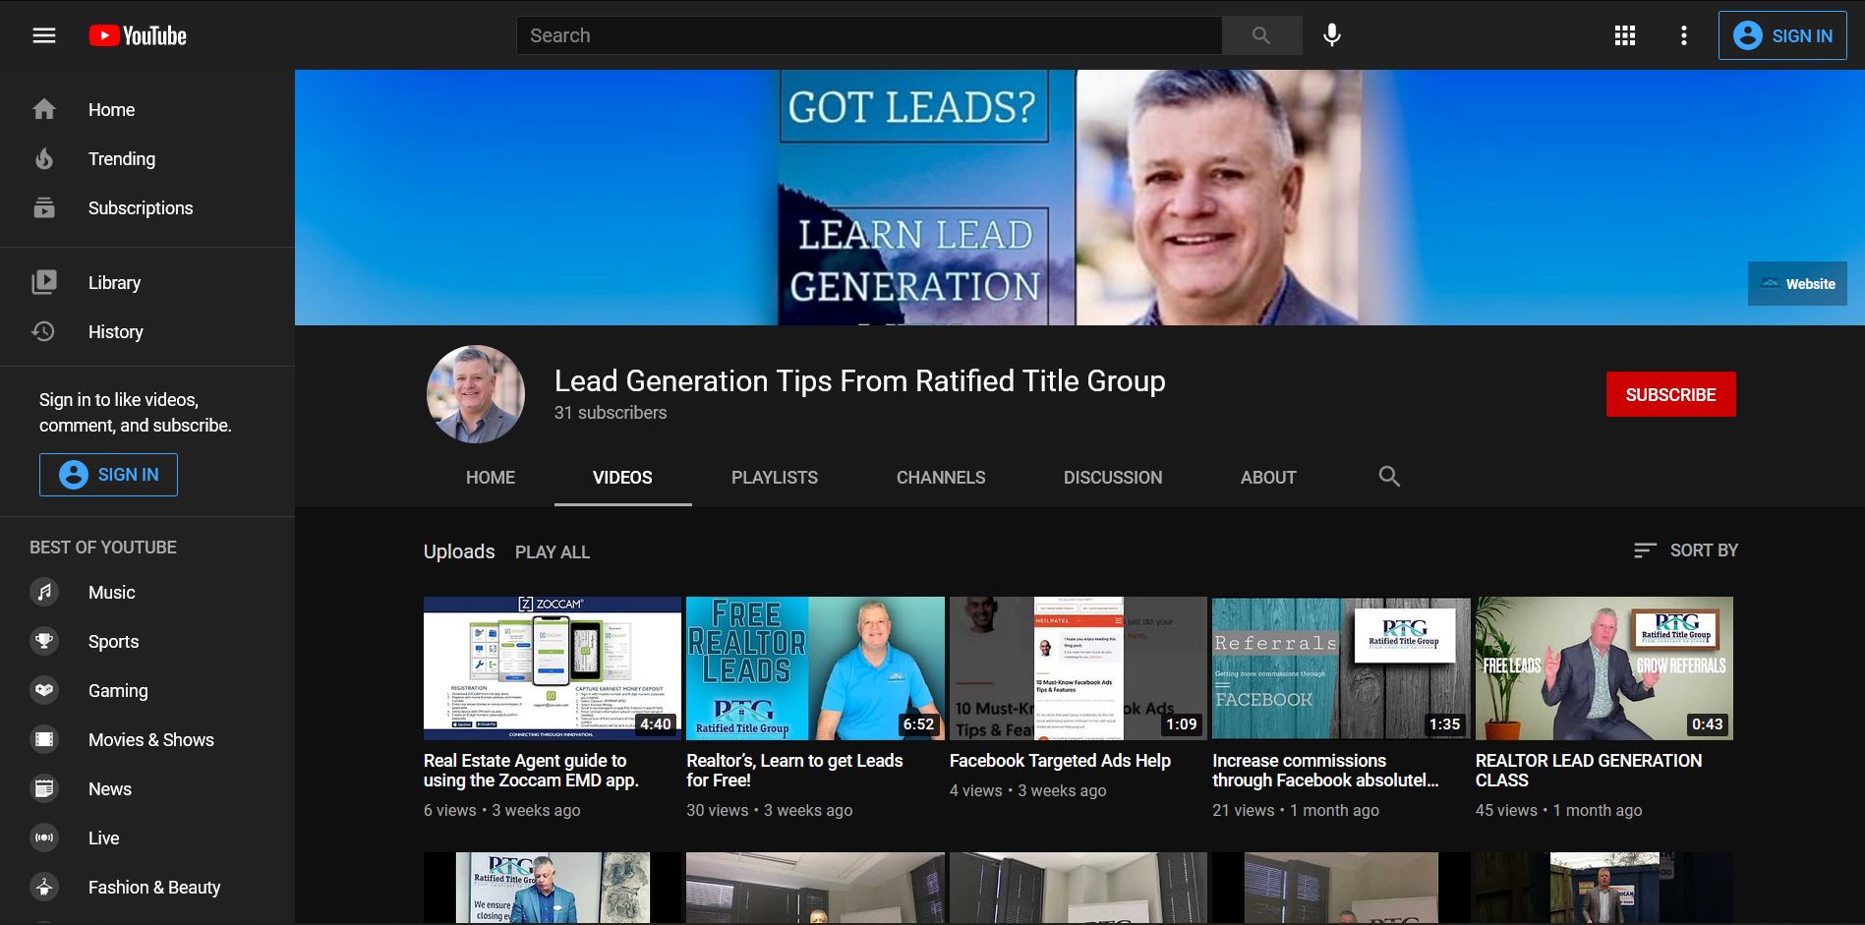Start voice search with microphone icon
This screenshot has width=1865, height=925.
(x=1331, y=35)
